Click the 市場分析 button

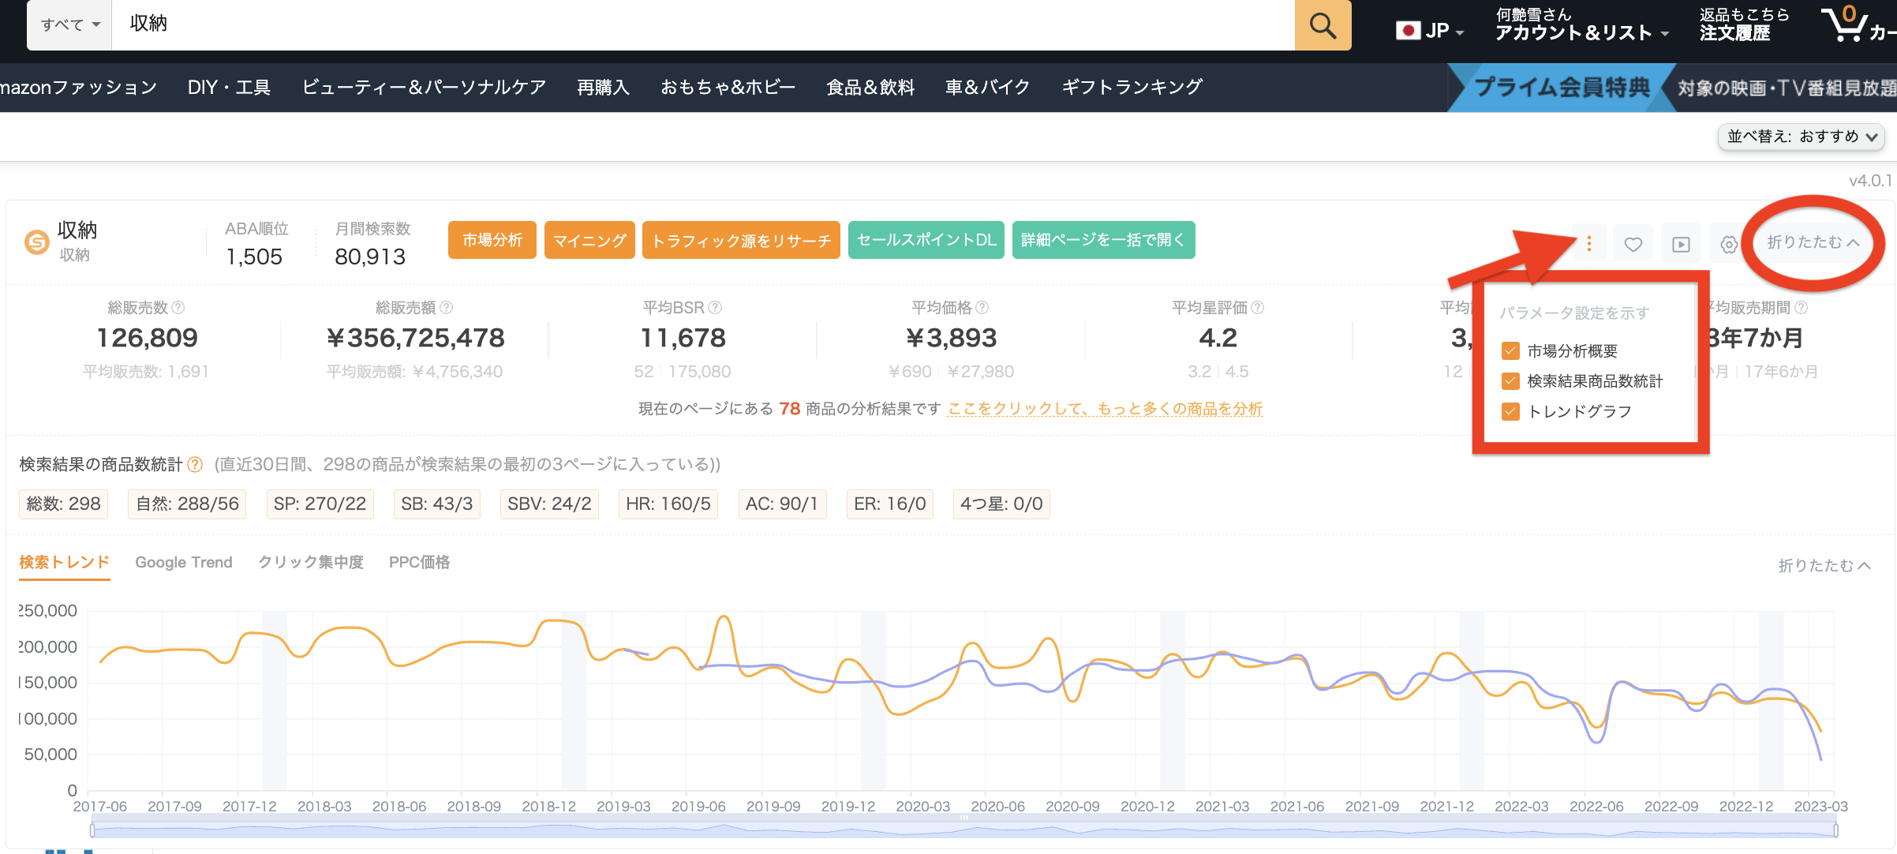pyautogui.click(x=492, y=240)
